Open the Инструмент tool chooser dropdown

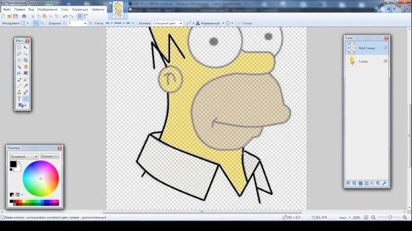(24, 23)
